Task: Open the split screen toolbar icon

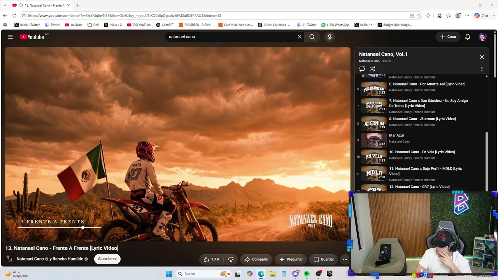Action: point(412,16)
